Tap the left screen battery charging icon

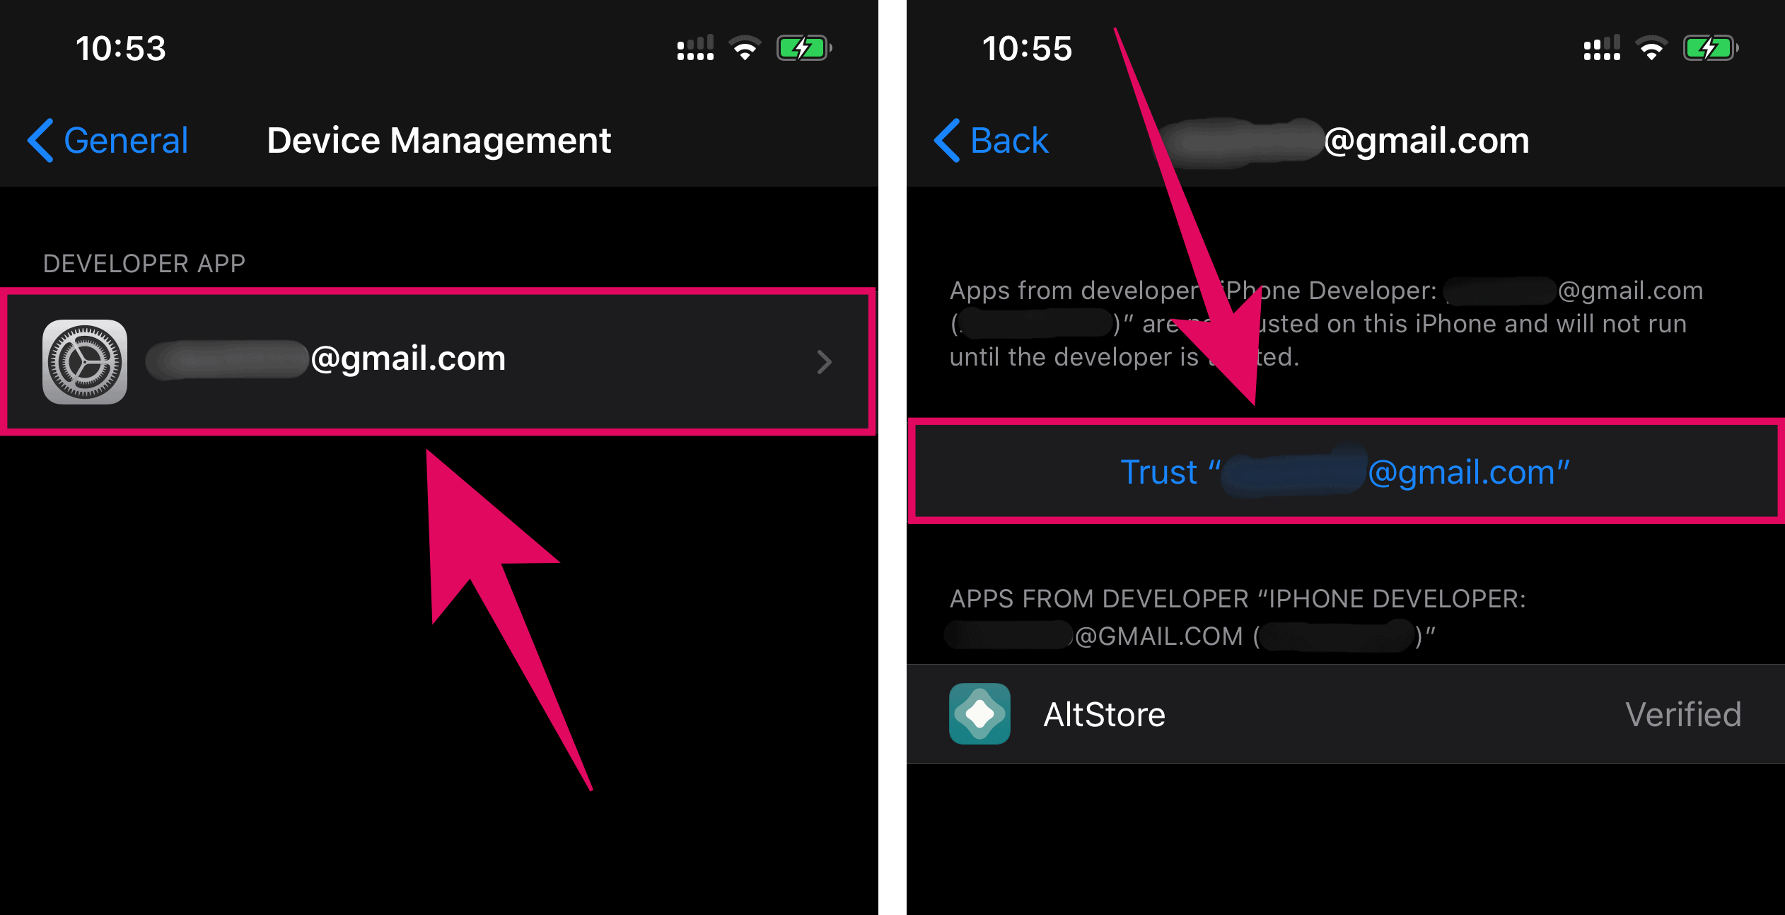coord(804,48)
